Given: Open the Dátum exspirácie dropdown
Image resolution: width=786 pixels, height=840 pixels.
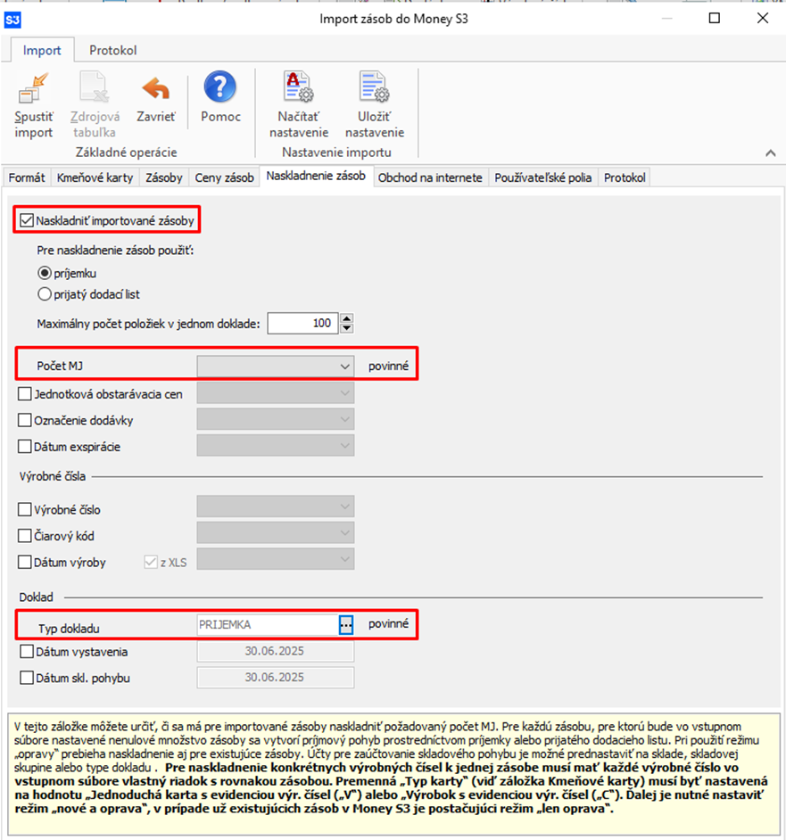Looking at the screenshot, I should 275,445.
